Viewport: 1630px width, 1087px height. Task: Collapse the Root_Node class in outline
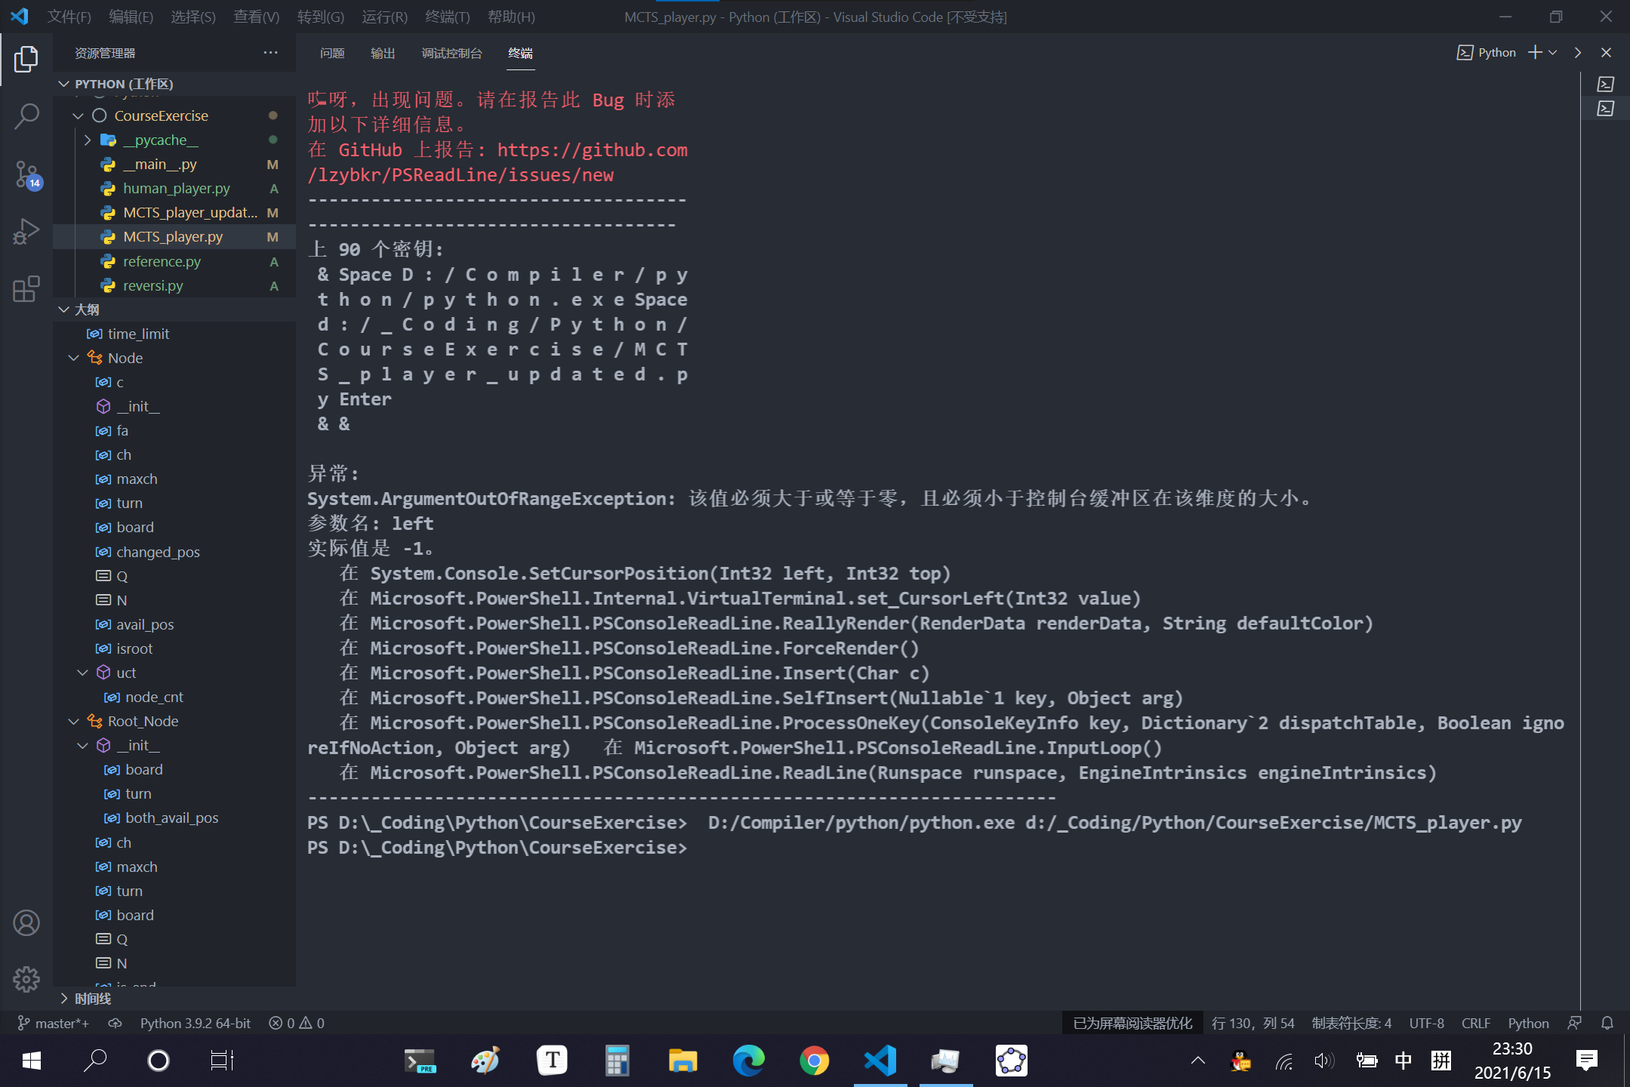pyautogui.click(x=73, y=721)
